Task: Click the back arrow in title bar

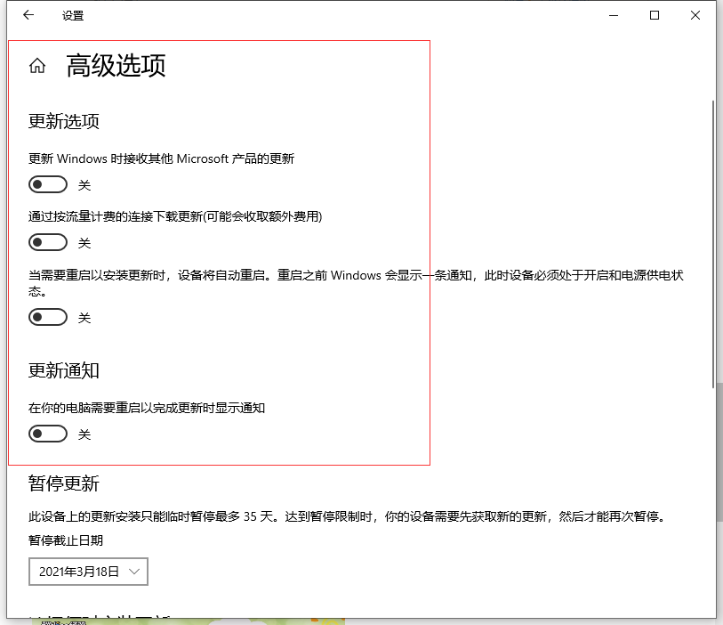Action: [x=28, y=15]
